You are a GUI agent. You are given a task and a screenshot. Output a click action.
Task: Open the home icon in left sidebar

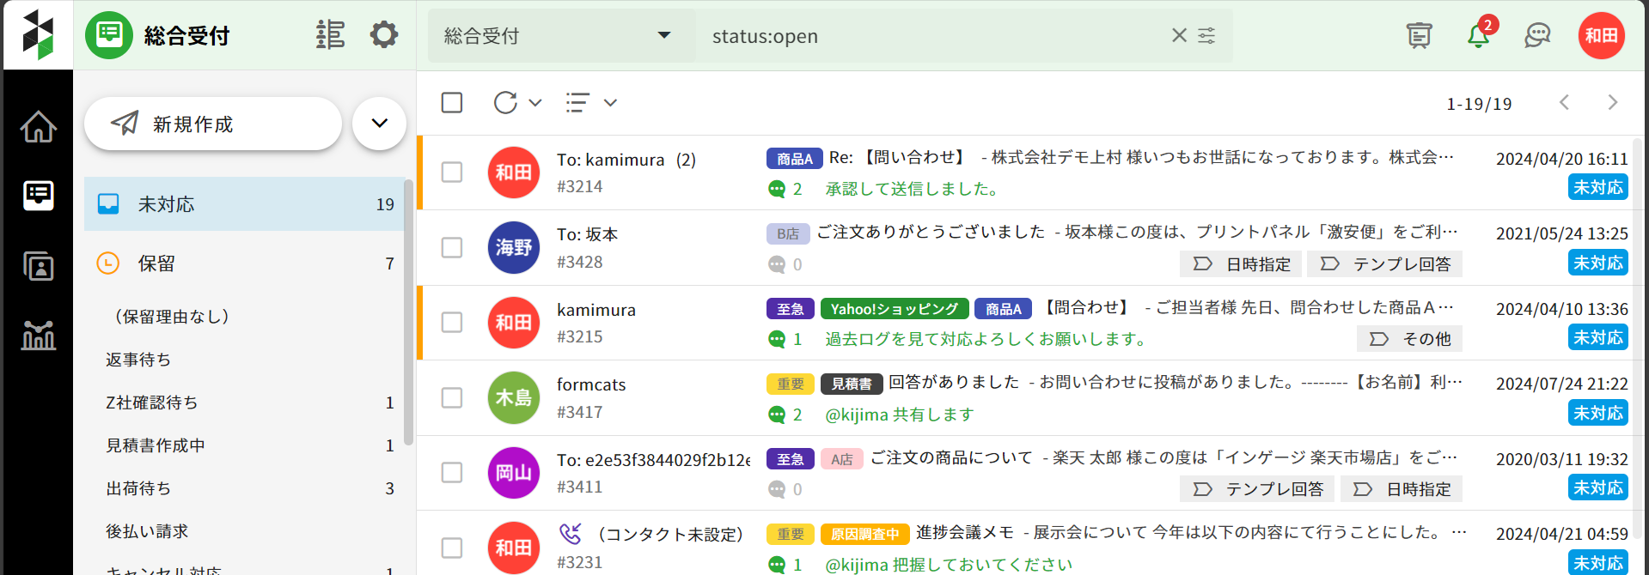(x=38, y=127)
